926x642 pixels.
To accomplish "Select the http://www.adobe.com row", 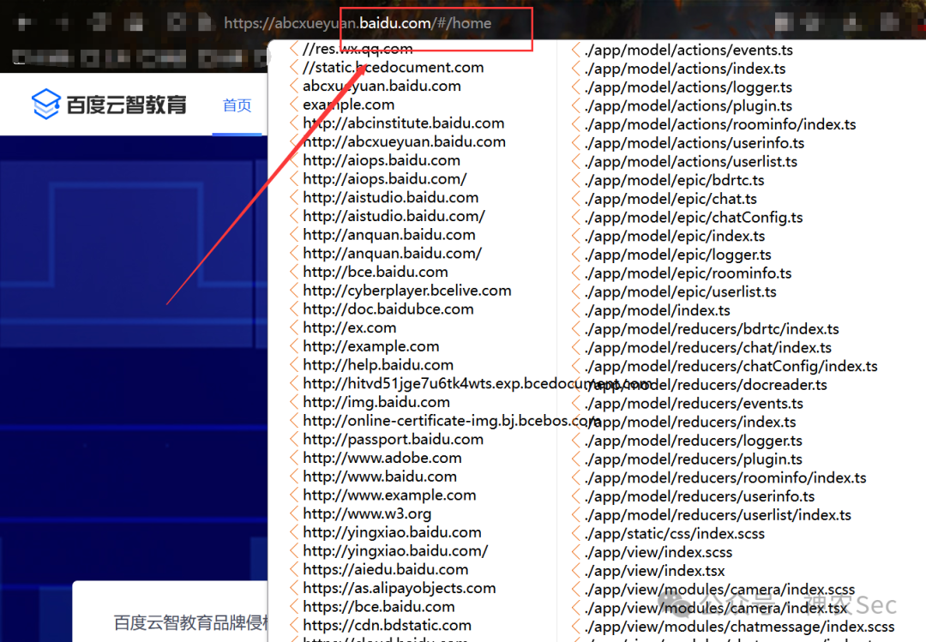I will [x=382, y=458].
